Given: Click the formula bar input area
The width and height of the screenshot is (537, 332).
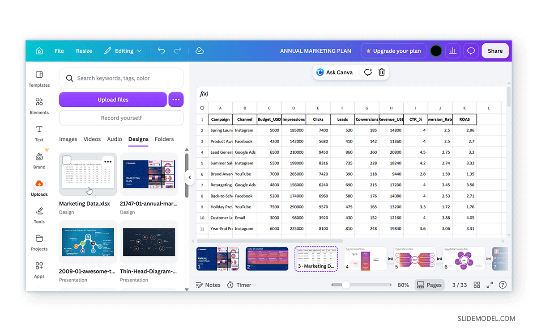Looking at the screenshot, I should point(358,94).
